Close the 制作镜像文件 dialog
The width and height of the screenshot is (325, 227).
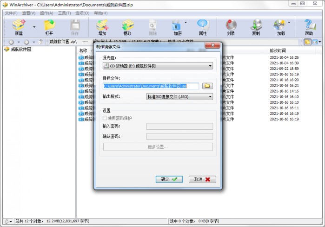212,45
